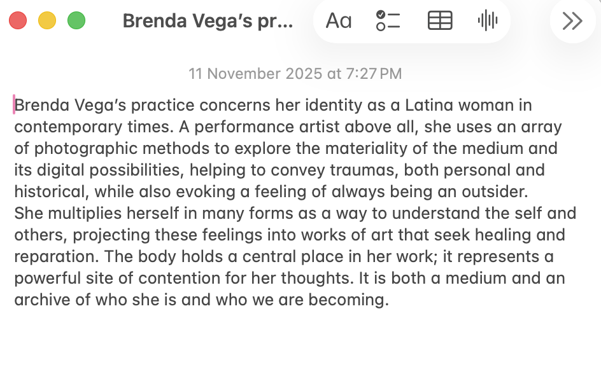The height and width of the screenshot is (388, 601).
Task: Insert a checklist using the checklist icon
Action: (388, 21)
